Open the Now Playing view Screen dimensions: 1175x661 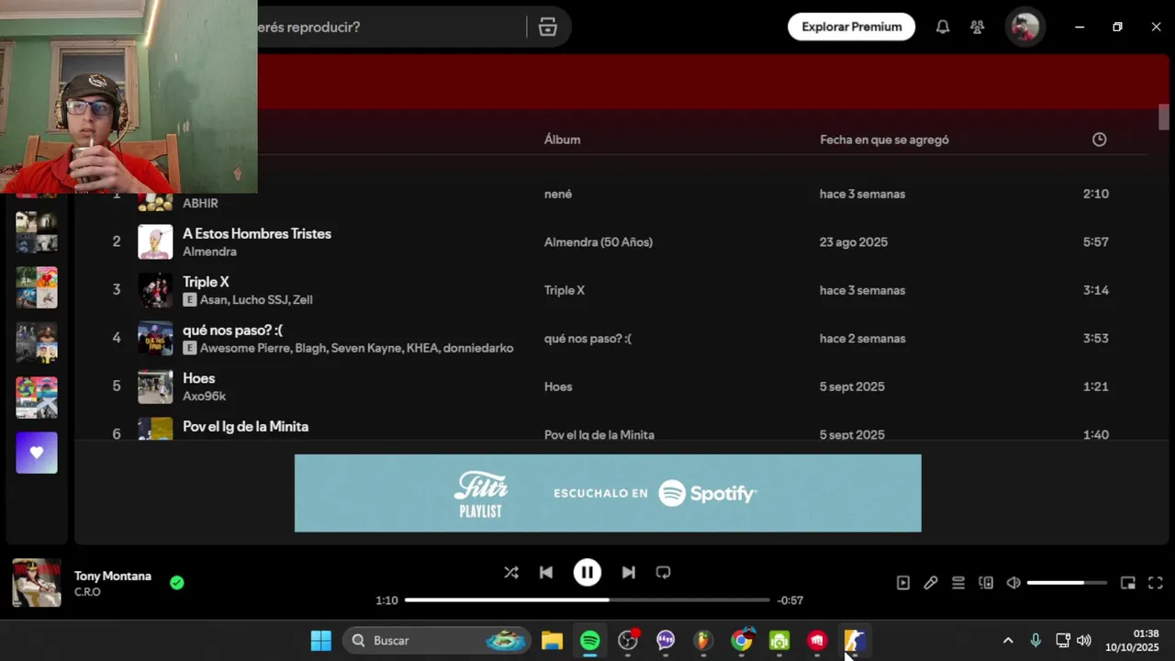coord(903,583)
